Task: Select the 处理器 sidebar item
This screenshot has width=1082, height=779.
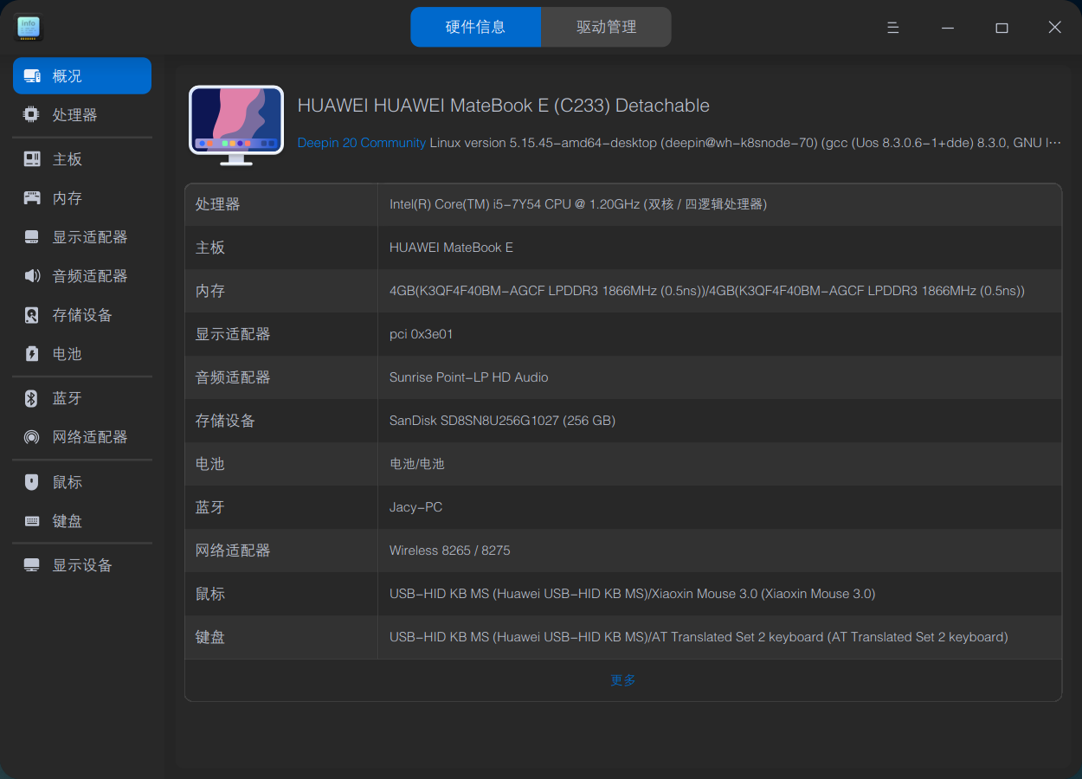Action: pos(73,114)
